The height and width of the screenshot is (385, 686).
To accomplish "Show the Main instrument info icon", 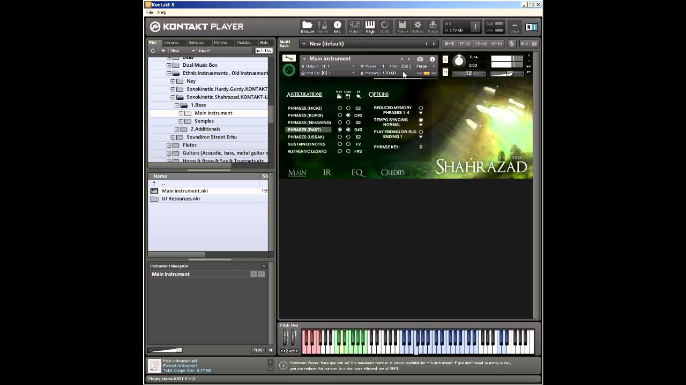I will [433, 59].
